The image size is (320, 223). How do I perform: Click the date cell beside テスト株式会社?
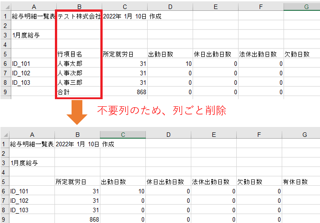coord(125,16)
